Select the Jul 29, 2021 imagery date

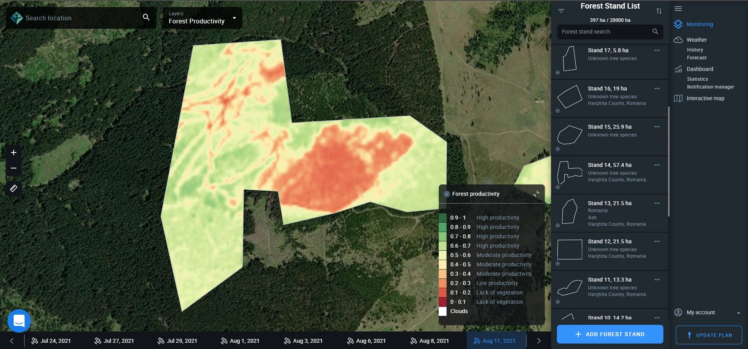coord(177,341)
